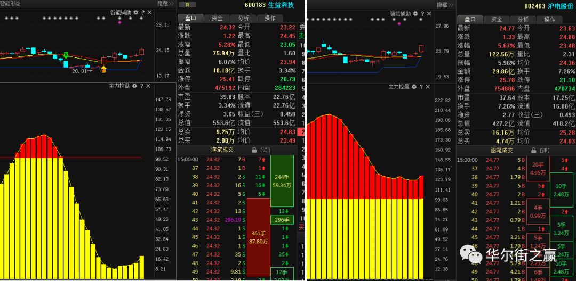Select the 盘口 tab for 沪电股份

coord(470,19)
